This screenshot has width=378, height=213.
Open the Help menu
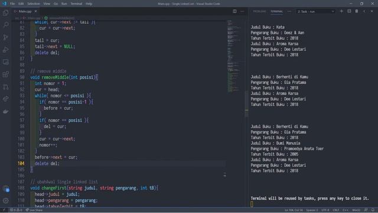pyautogui.click(x=89, y=4)
